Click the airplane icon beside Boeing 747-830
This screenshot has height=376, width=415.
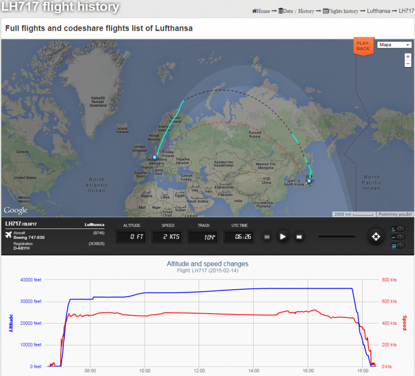point(8,235)
